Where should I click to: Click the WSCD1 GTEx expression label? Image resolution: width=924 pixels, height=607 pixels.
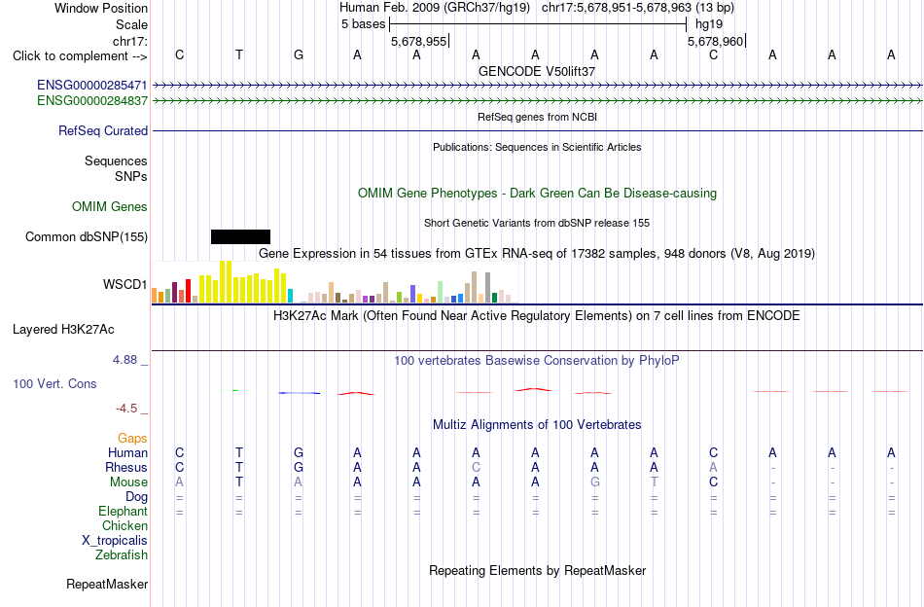(124, 285)
